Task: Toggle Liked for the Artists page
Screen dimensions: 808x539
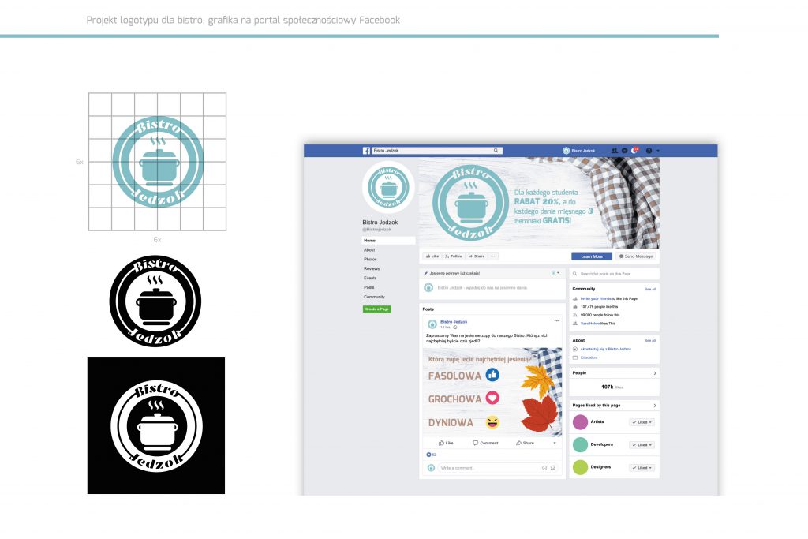Action: 642,422
